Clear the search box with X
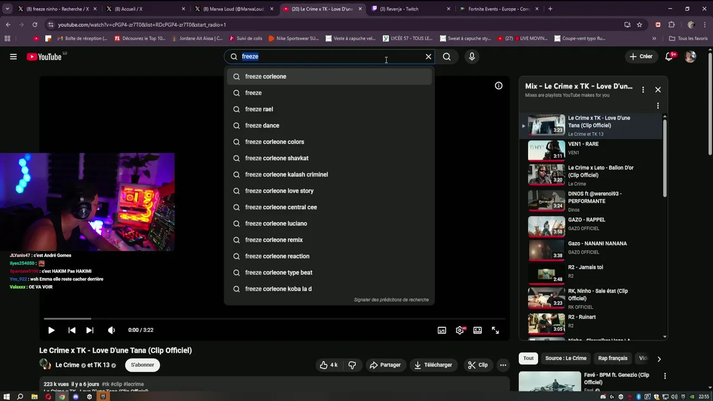 pyautogui.click(x=428, y=56)
